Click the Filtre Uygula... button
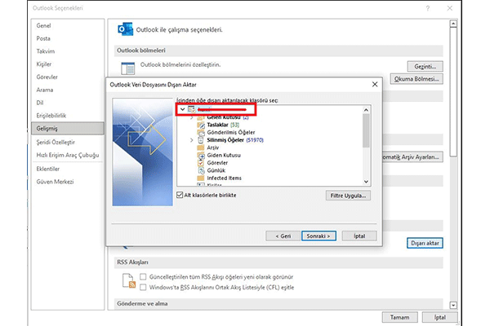 pos(348,196)
